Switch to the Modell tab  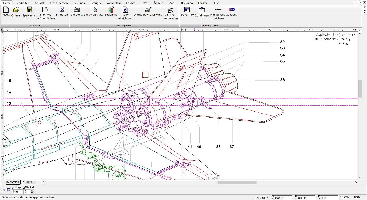12,182
